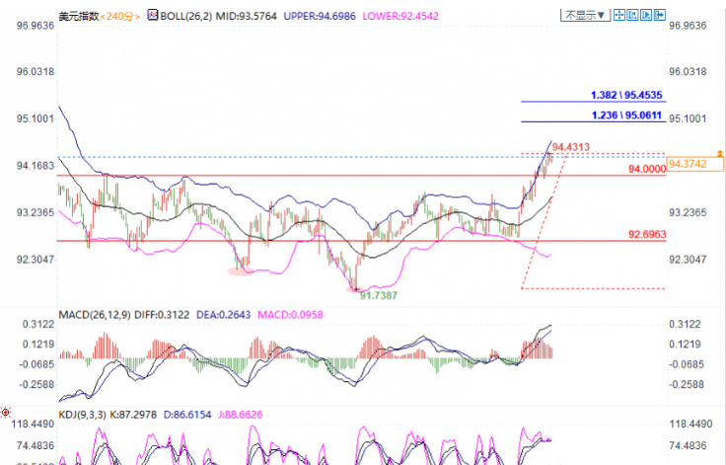Click the J:88.6626 value
This screenshot has width=726, height=465.
tap(241, 415)
